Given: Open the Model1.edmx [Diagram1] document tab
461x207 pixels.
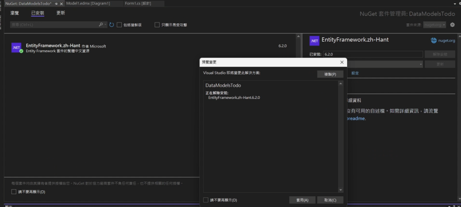Looking at the screenshot, I should (x=88, y=4).
